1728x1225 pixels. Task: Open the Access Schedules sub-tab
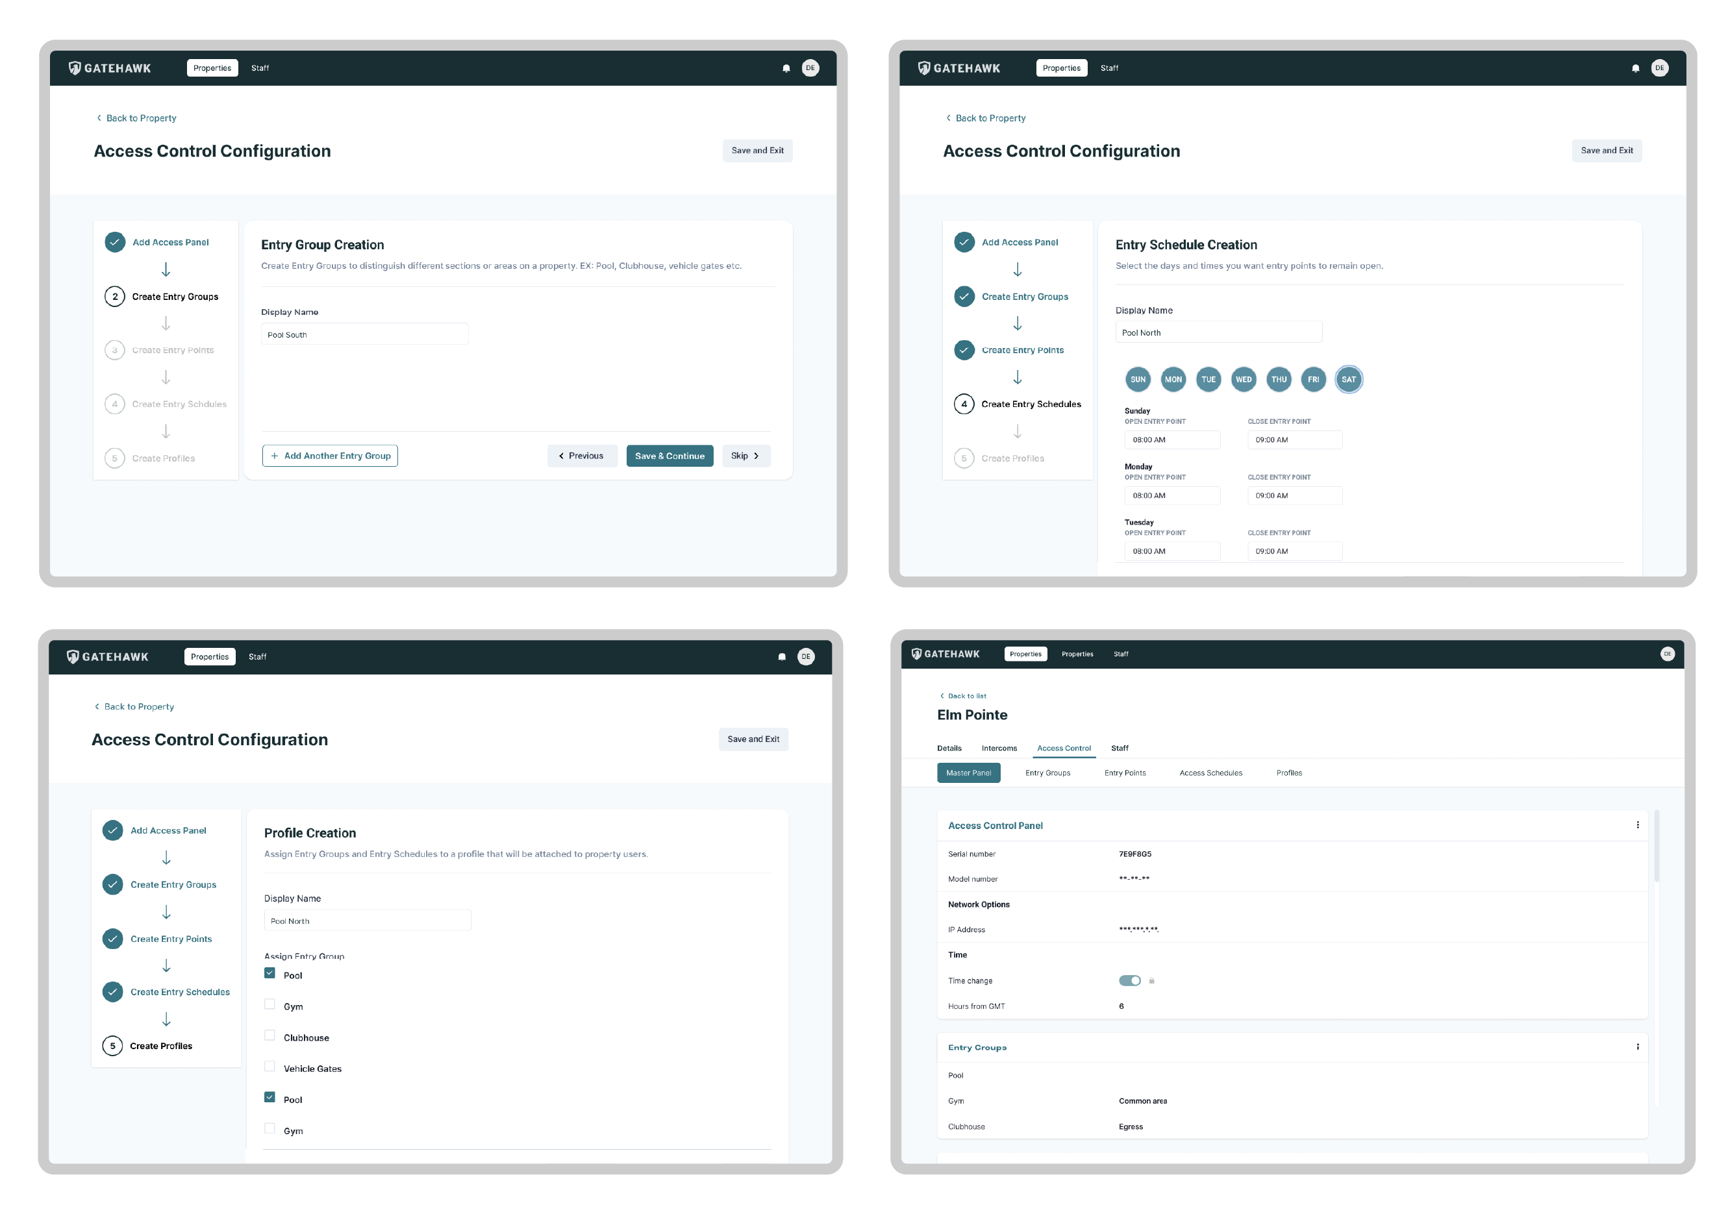(x=1210, y=773)
